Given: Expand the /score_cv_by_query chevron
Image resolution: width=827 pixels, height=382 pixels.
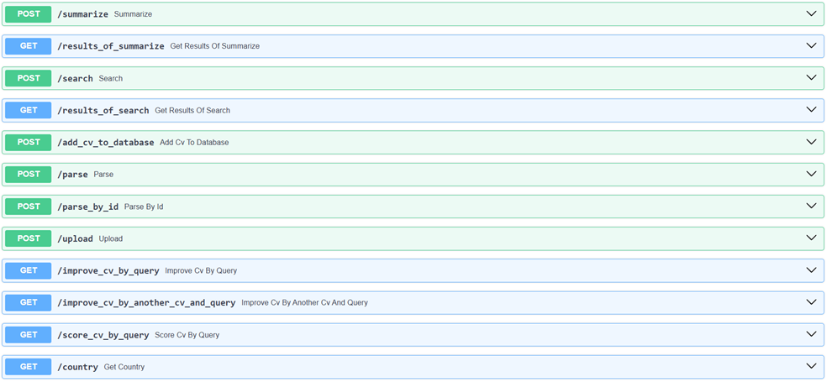Looking at the screenshot, I should click(811, 334).
